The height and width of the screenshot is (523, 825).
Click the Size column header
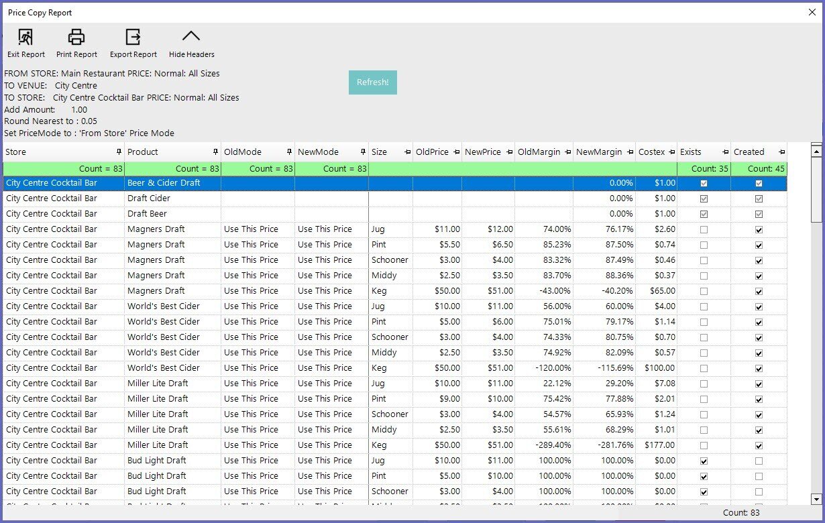pyautogui.click(x=380, y=152)
